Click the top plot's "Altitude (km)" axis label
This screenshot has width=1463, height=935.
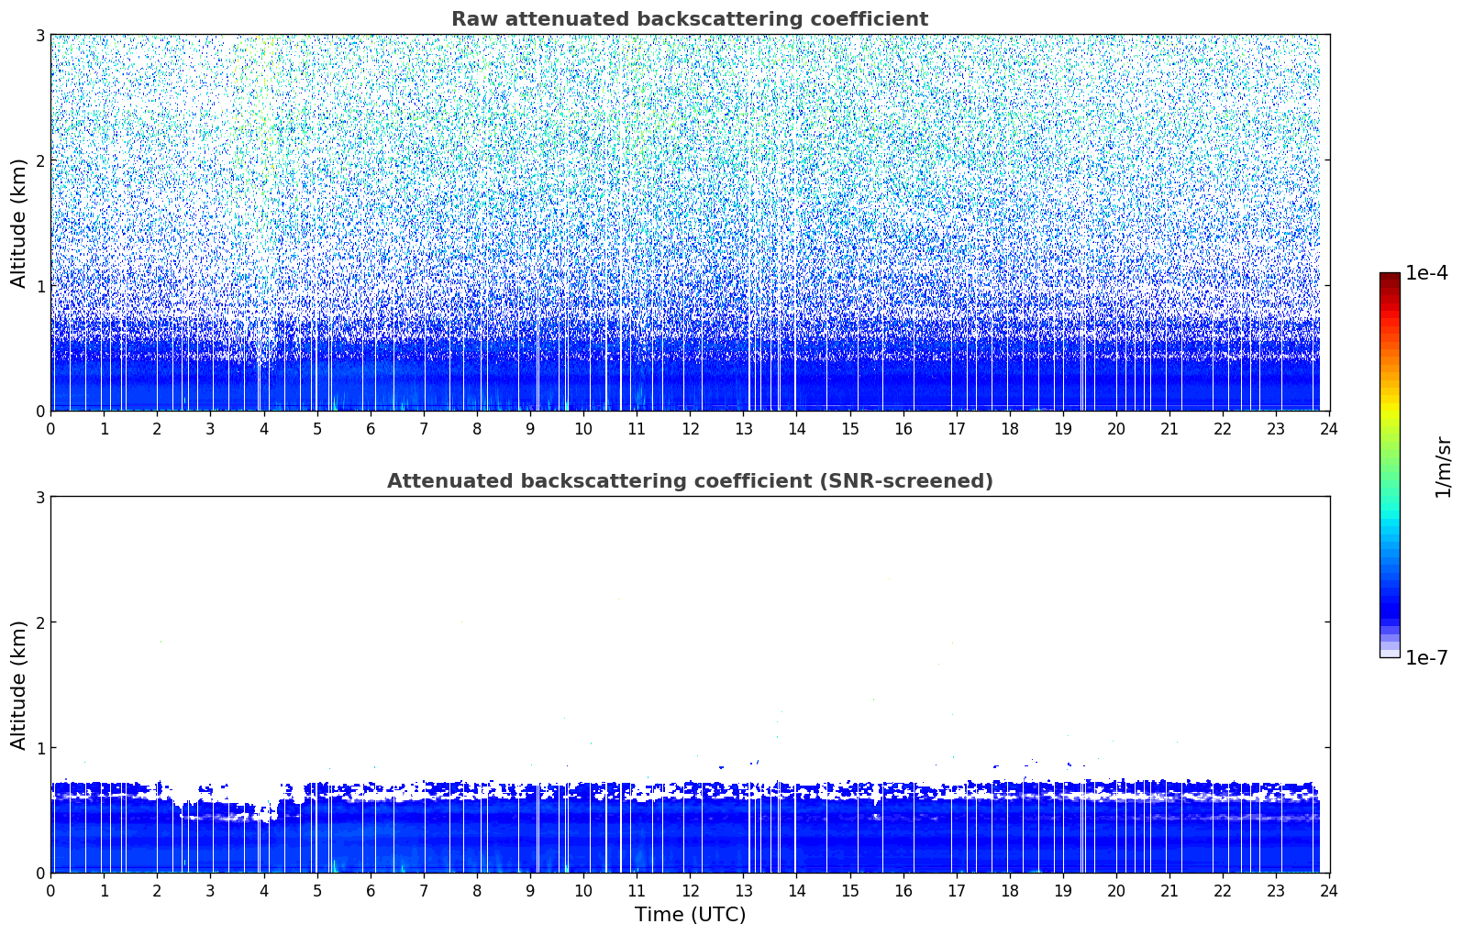click(19, 223)
